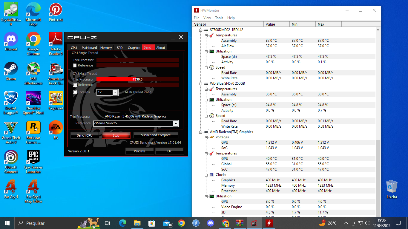Select the EA desktop icon

[56, 130]
